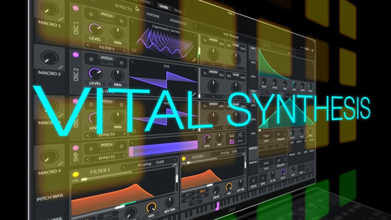Toggle the OSC 1 power button
Viewport: 391px width, 220px height.
75,8
